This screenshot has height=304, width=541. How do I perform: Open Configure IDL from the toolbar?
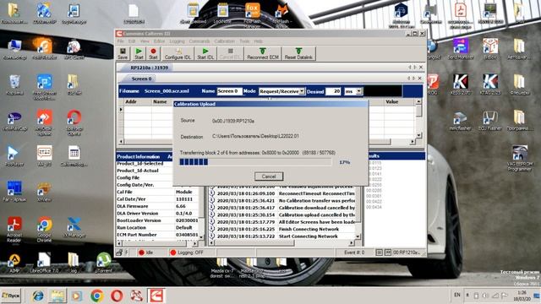click(178, 53)
